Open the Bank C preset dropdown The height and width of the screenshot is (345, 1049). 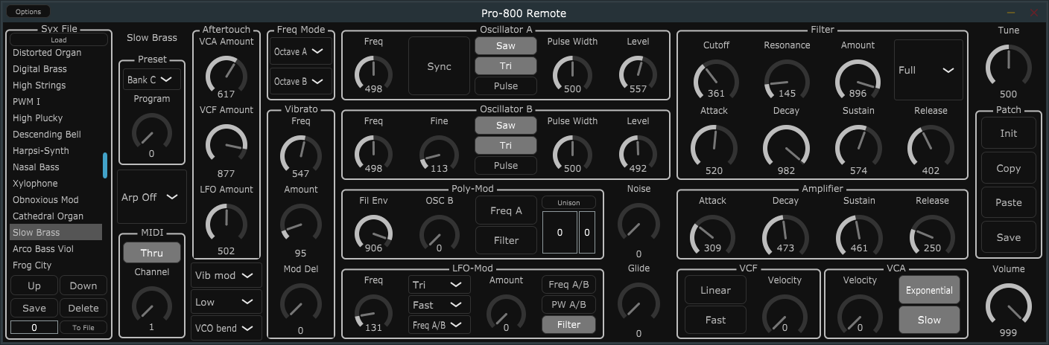click(152, 80)
